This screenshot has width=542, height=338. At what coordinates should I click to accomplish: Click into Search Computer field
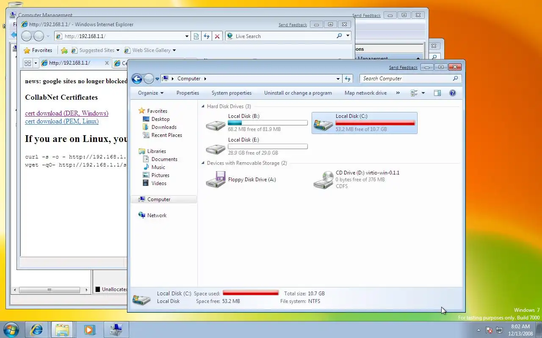406,79
